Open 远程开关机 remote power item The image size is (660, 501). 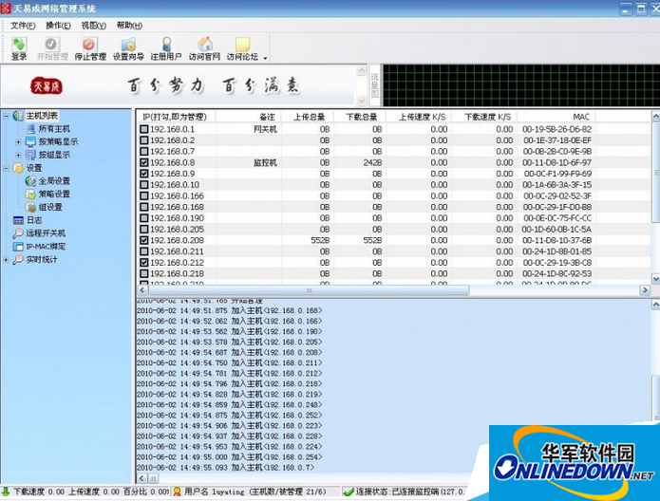coord(46,232)
